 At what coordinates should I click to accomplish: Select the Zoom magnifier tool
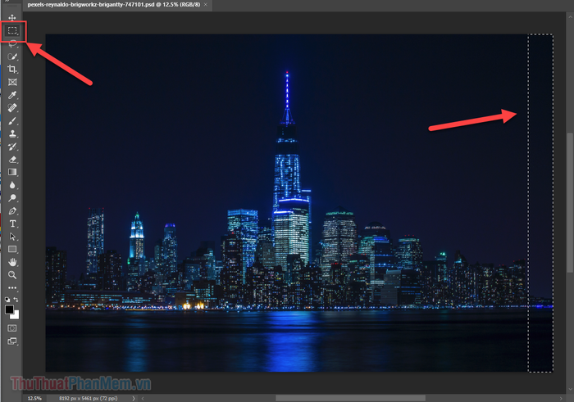point(12,275)
